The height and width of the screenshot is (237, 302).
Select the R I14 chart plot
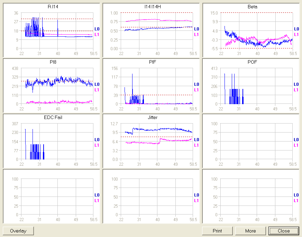point(57,31)
